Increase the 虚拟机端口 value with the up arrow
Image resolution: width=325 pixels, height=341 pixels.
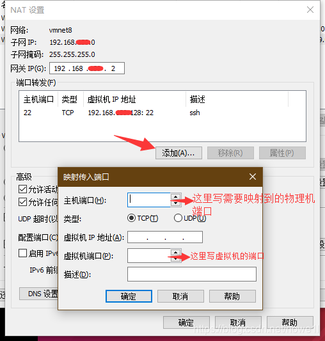(176, 253)
